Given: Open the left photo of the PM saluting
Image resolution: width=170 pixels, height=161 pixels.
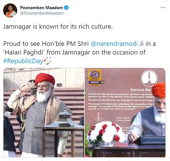Looking at the screenshot, I should (x=44, y=112).
